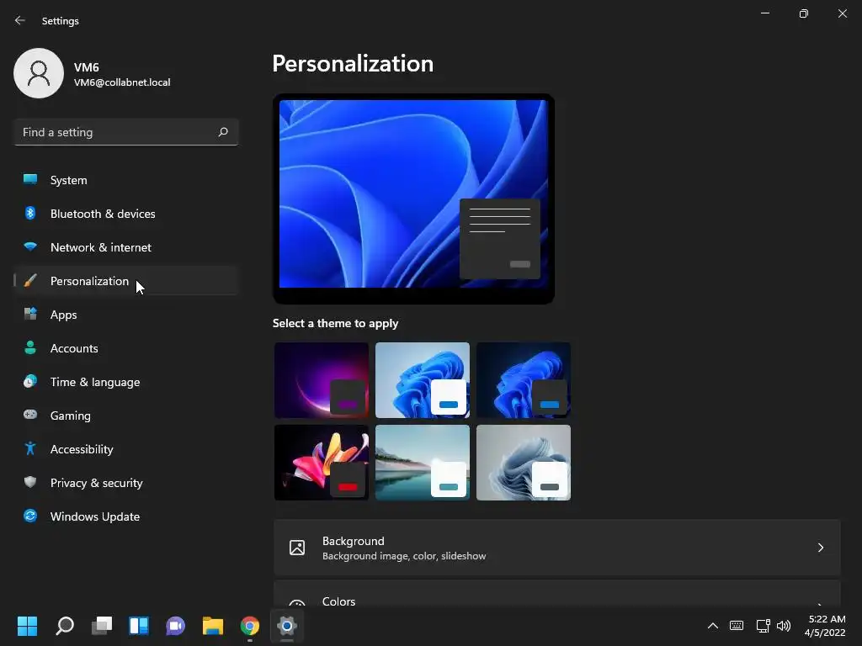Click the back arrow in Settings

[x=20, y=20]
